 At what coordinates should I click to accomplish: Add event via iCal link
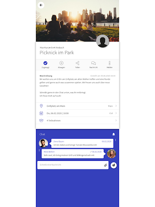[111, 113]
